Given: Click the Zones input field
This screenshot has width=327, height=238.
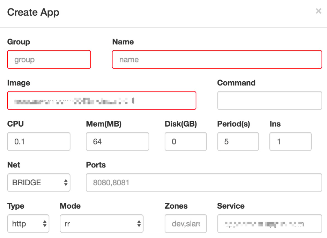Looking at the screenshot, I should click(185, 224).
